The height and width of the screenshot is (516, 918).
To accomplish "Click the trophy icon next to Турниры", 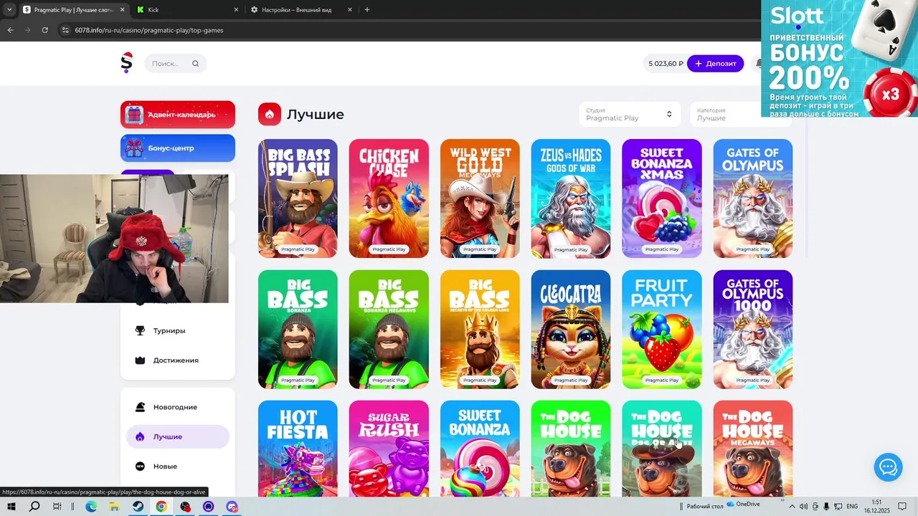I will (x=140, y=330).
